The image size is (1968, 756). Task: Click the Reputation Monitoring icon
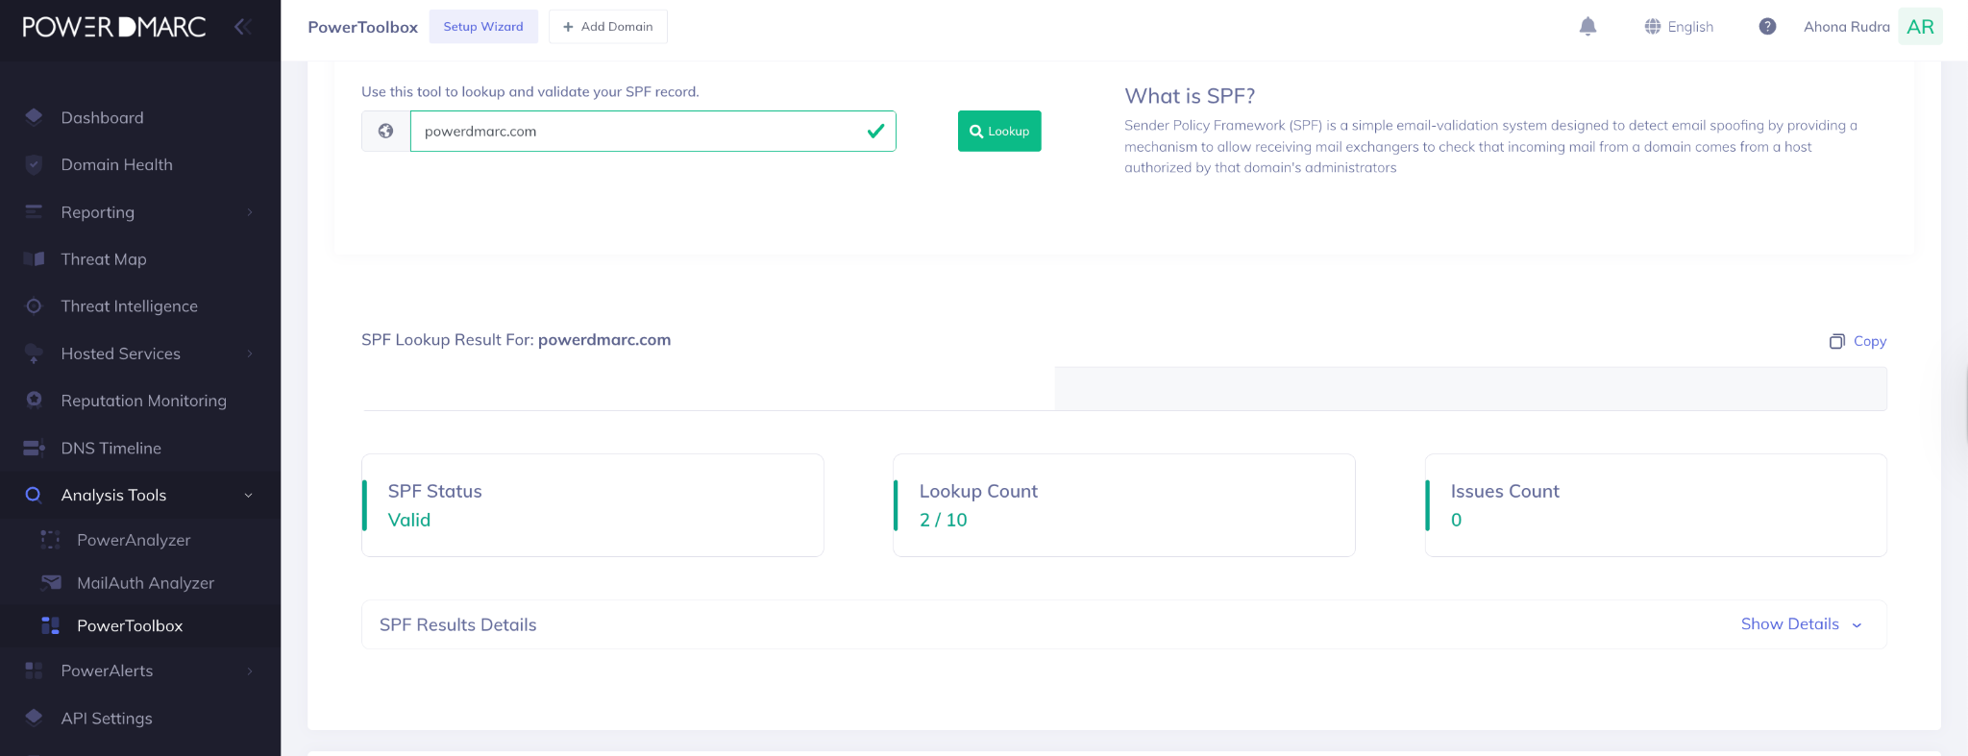pos(34,400)
